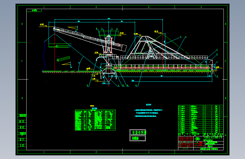Click zone letter C on the right border
Image resolution: width=245 pixels, height=159 pixels.
226,61
